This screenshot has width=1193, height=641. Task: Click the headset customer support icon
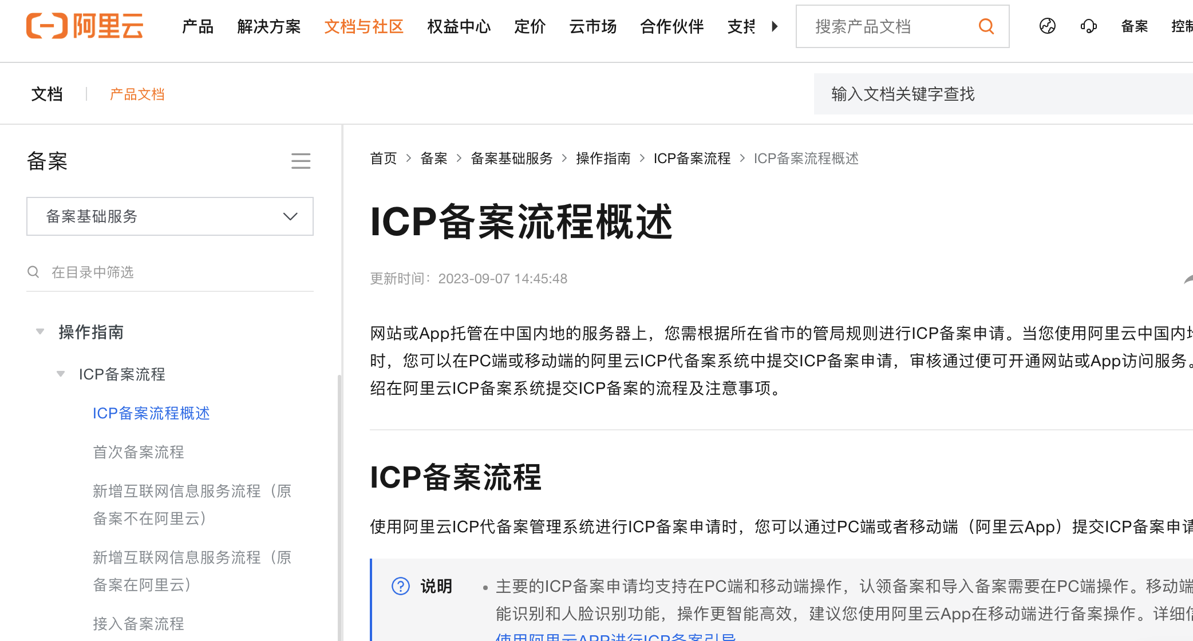[1088, 26]
